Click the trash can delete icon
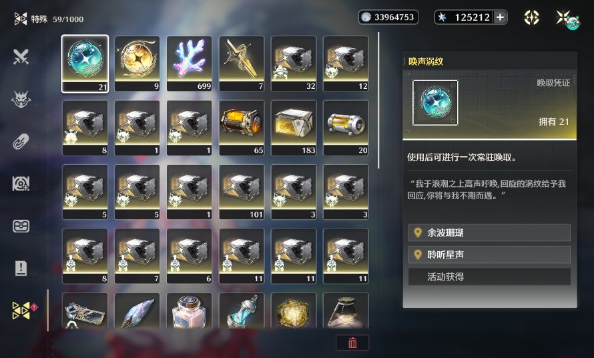Screen dimensions: 594x358 pyautogui.click(x=352, y=343)
